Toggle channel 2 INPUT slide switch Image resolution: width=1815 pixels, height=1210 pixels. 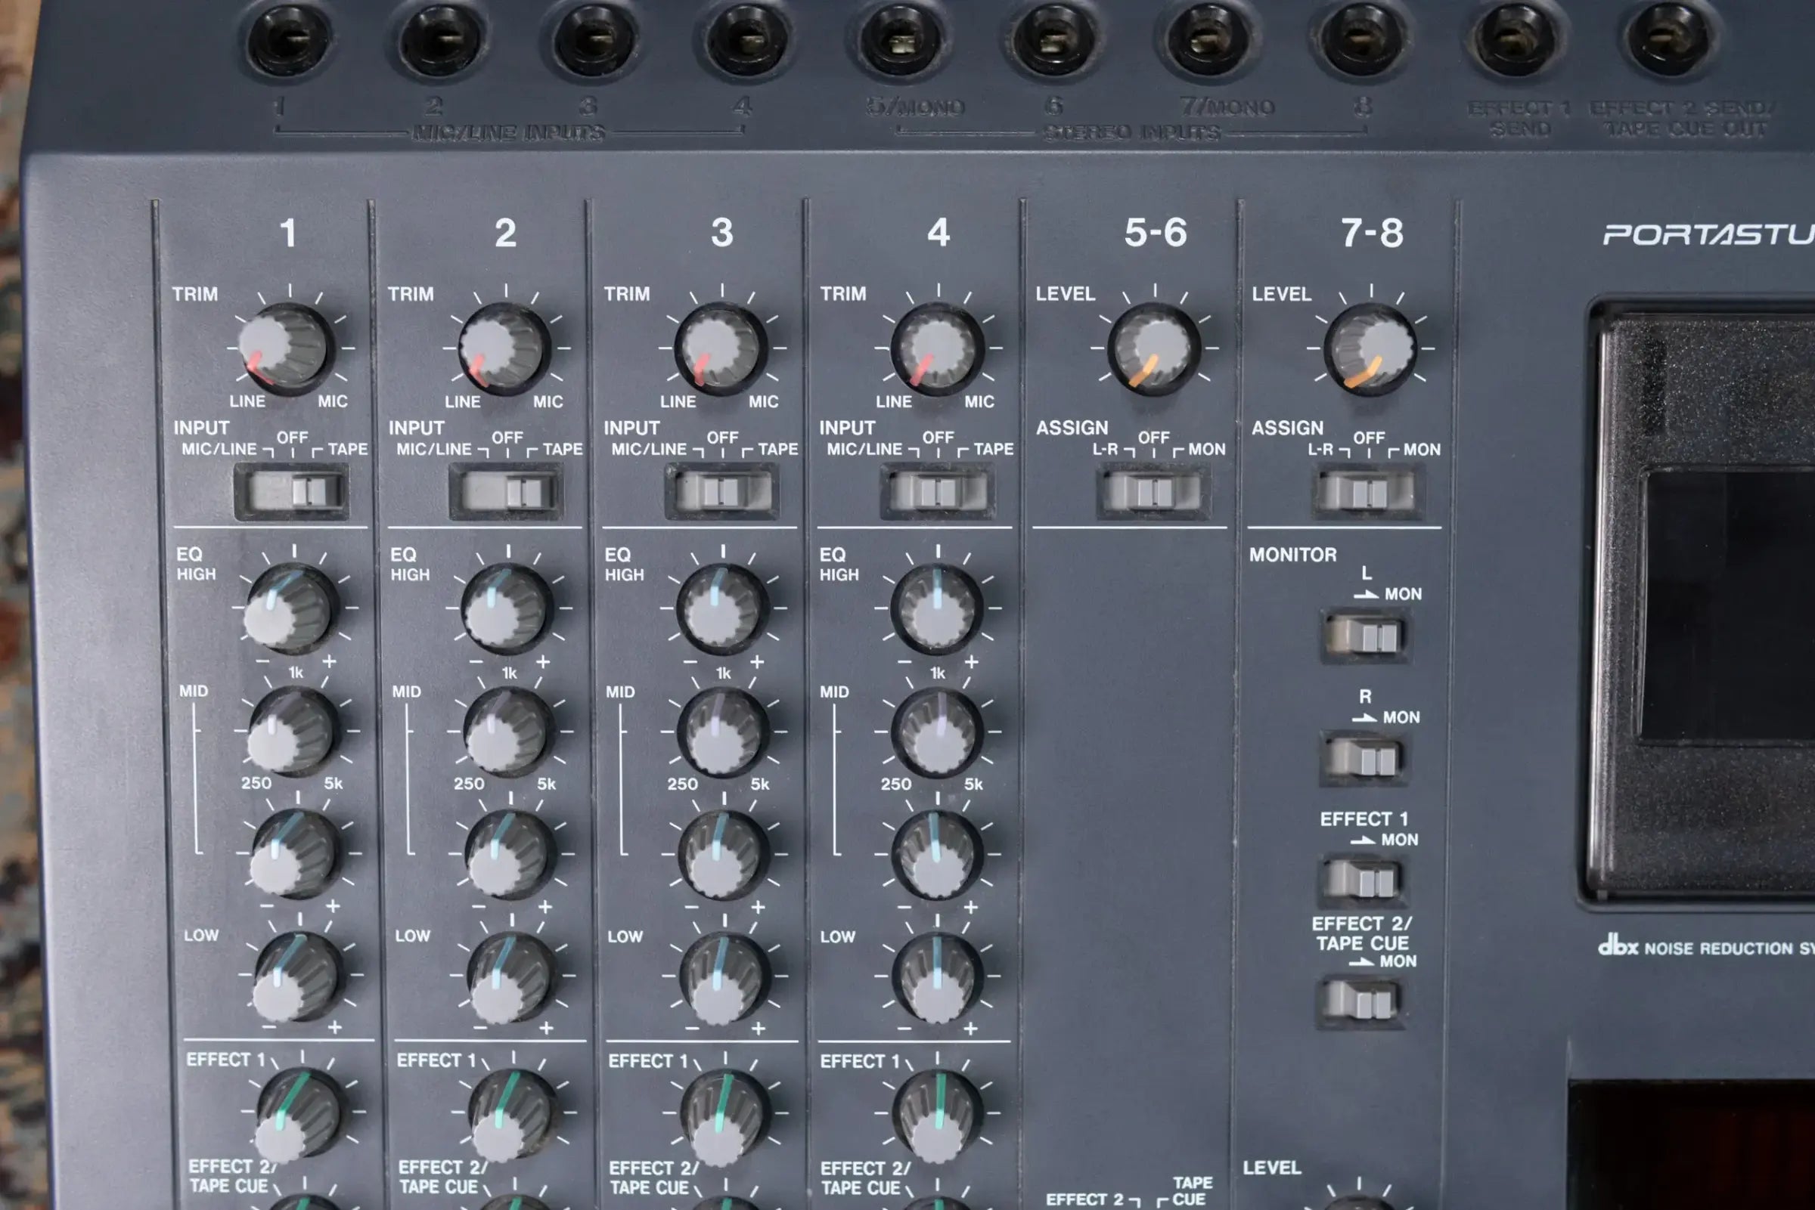(506, 491)
